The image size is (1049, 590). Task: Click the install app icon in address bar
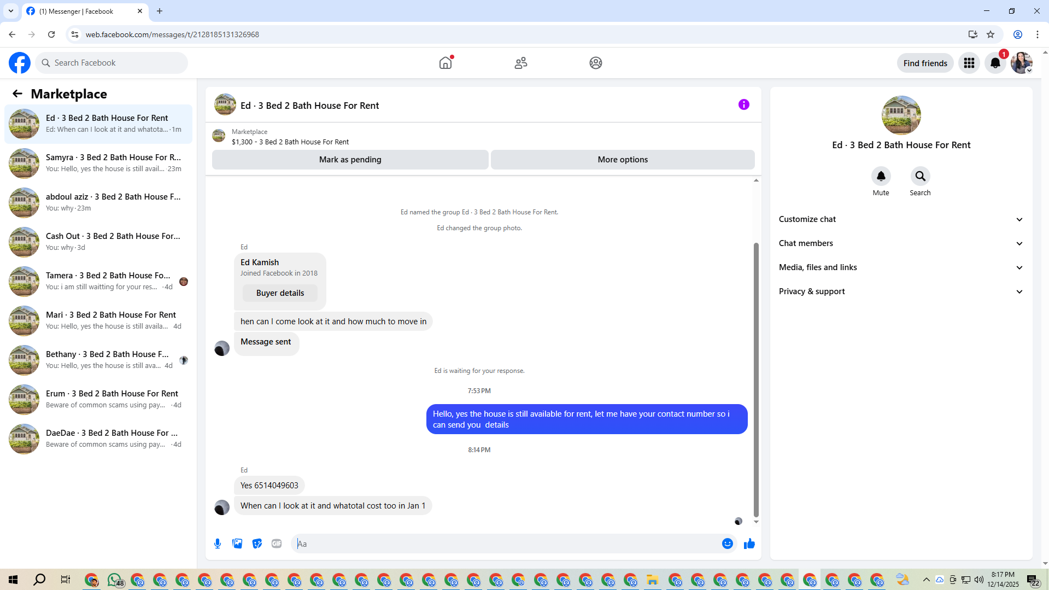pos(972,34)
